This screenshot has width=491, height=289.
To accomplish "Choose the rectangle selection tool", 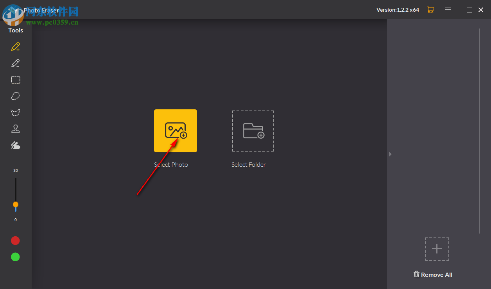I will (15, 79).
